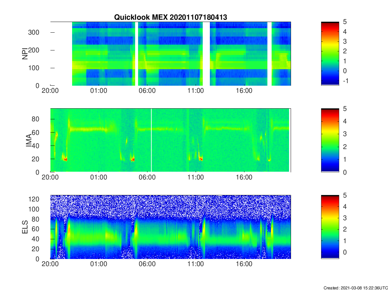Screen dimensions: 388x291
Task: Click the "5" label on the IMA colorbar
Action: (345, 109)
